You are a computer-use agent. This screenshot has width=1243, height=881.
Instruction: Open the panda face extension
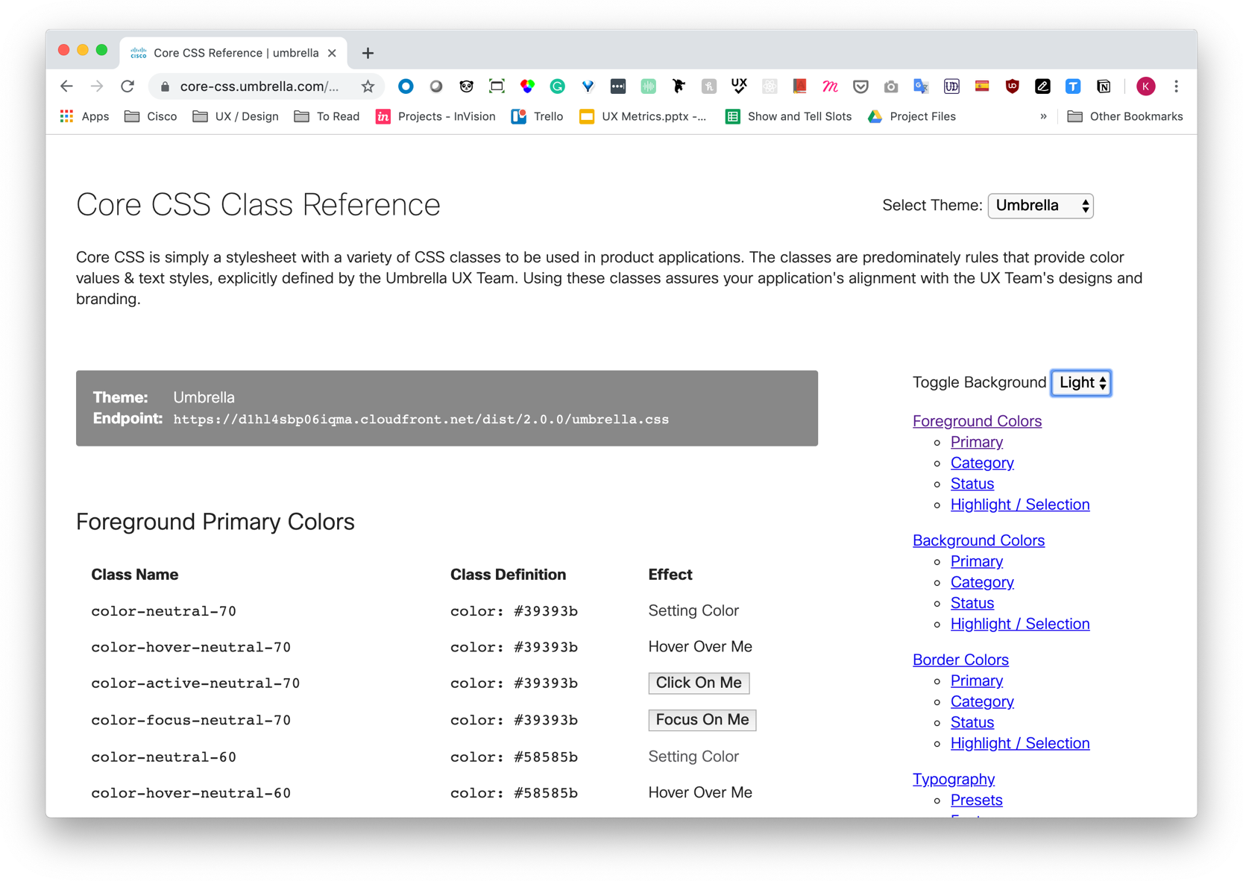pyautogui.click(x=467, y=86)
